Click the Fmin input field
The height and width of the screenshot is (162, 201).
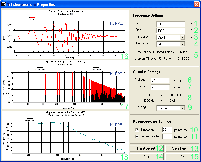171,24
